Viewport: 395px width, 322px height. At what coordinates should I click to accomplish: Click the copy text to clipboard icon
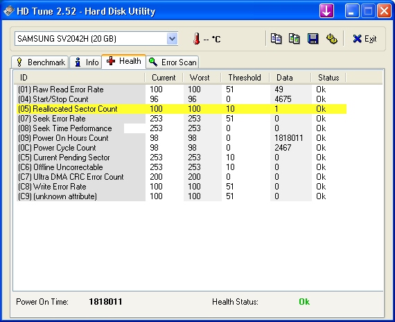[x=276, y=39]
